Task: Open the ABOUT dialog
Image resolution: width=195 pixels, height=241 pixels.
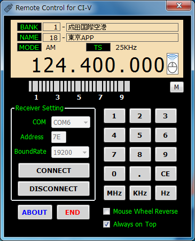Action: pyautogui.click(x=35, y=212)
